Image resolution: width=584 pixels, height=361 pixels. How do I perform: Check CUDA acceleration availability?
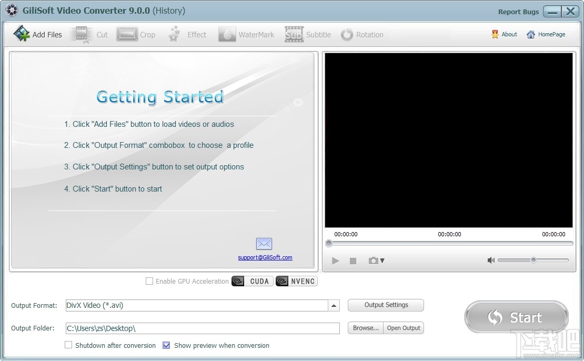[252, 281]
